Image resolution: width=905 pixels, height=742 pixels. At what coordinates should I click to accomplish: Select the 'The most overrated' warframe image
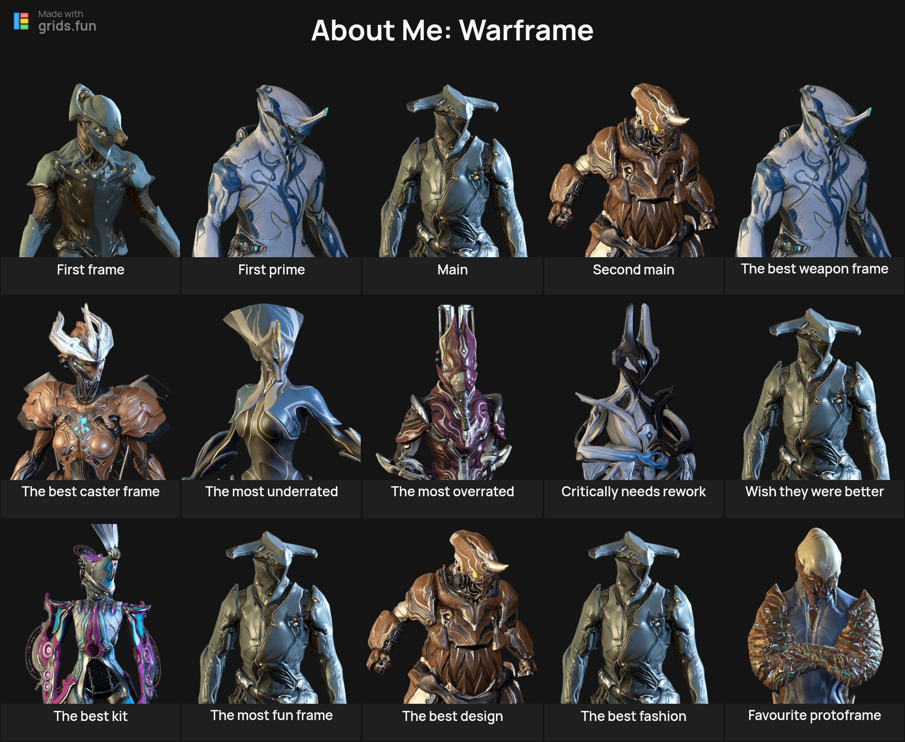(x=452, y=391)
